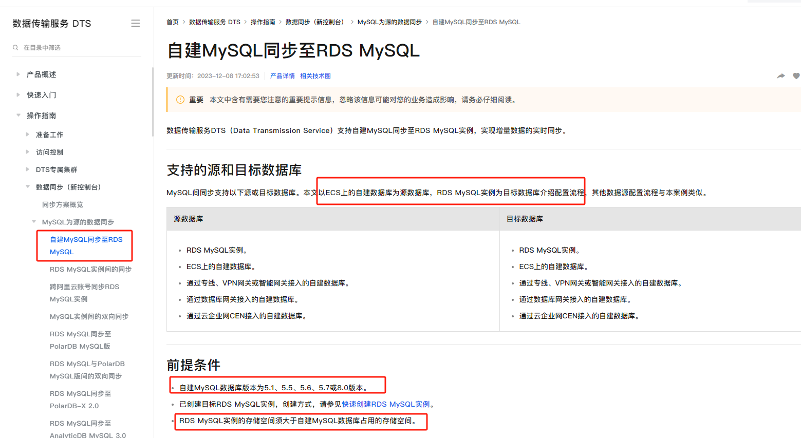
Task: Click the last breadcrumb 自建MySQL同步至RDS MySQL
Action: click(x=476, y=22)
